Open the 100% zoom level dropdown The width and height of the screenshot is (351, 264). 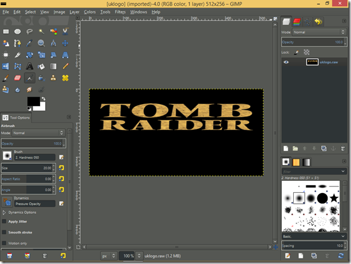pos(139,256)
